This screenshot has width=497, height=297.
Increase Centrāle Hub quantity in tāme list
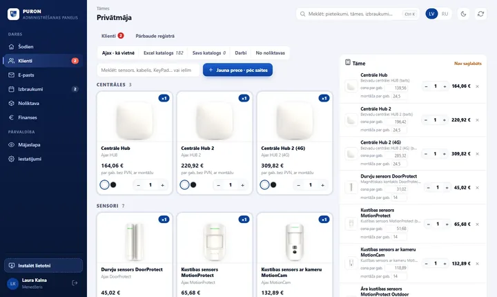pos(445,86)
